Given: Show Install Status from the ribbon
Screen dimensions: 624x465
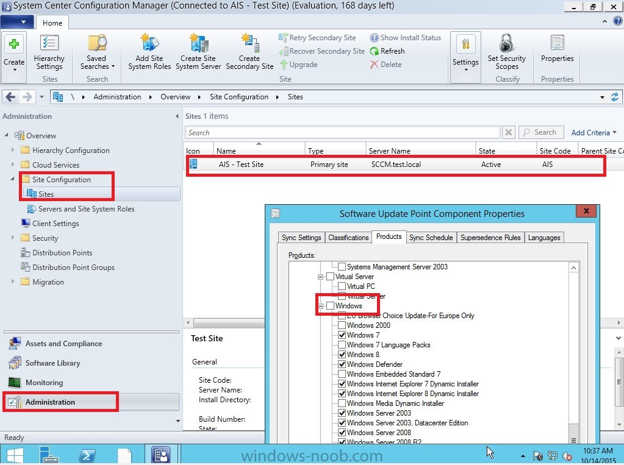Looking at the screenshot, I should (405, 38).
